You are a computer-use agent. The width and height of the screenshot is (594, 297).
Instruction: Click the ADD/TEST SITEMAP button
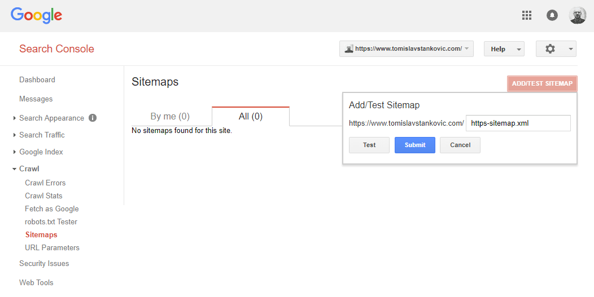tap(542, 83)
